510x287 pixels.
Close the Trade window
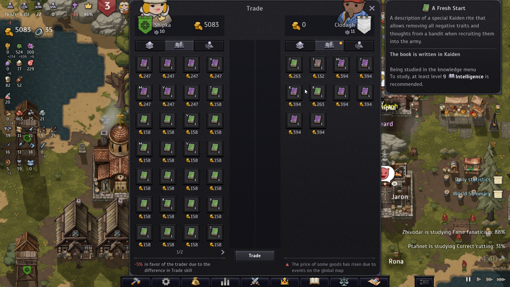[x=372, y=9]
